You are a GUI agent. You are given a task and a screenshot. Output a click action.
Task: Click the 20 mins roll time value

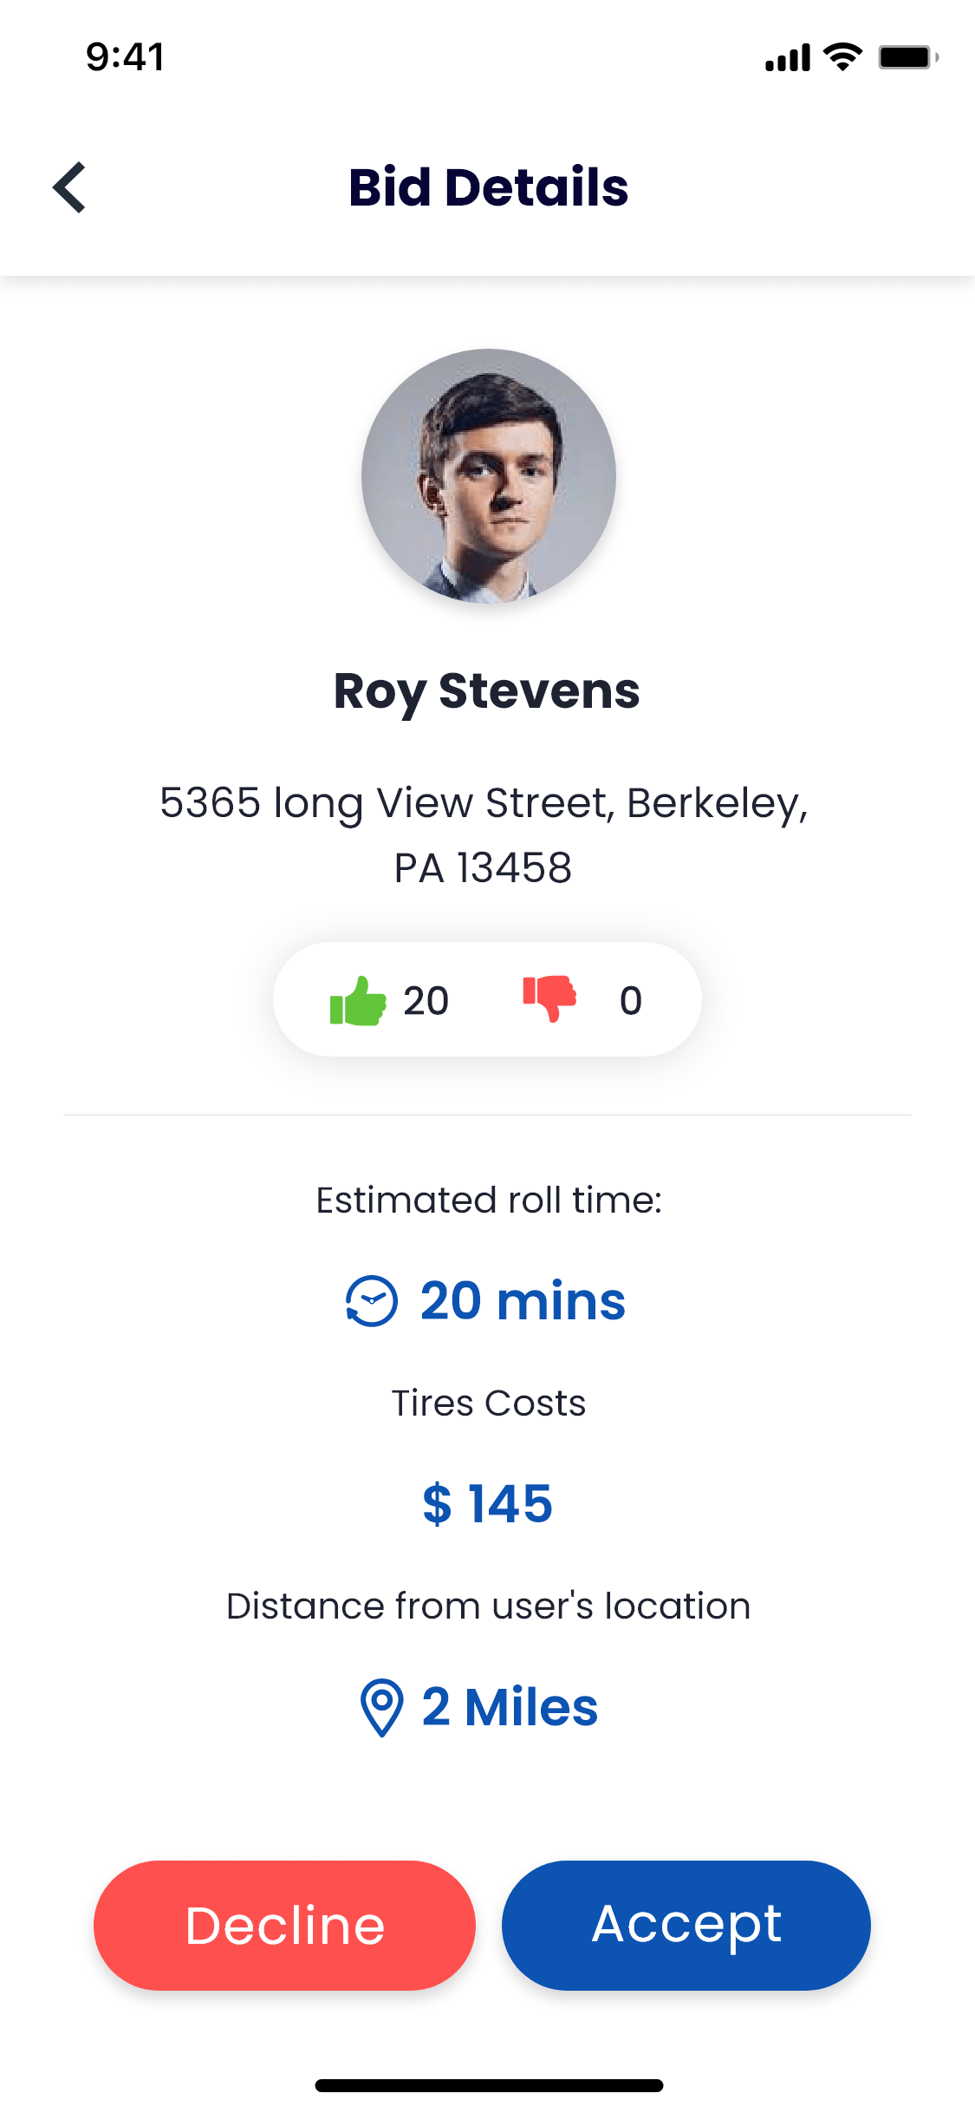coord(523,1301)
